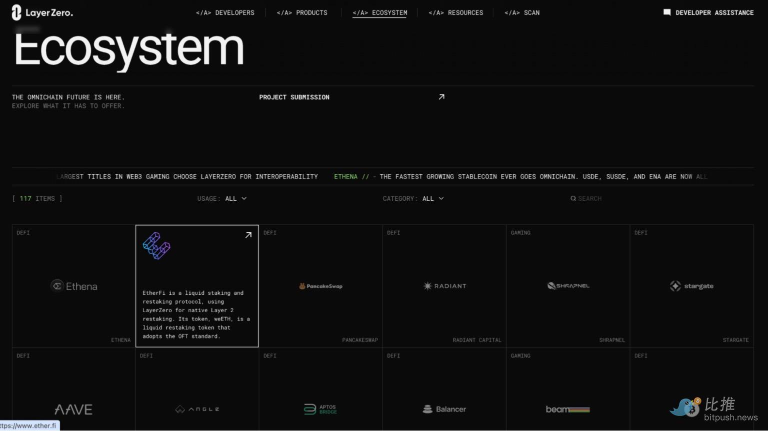Image resolution: width=768 pixels, height=431 pixels.
Task: Select the Ethena project logo
Action: click(x=74, y=286)
